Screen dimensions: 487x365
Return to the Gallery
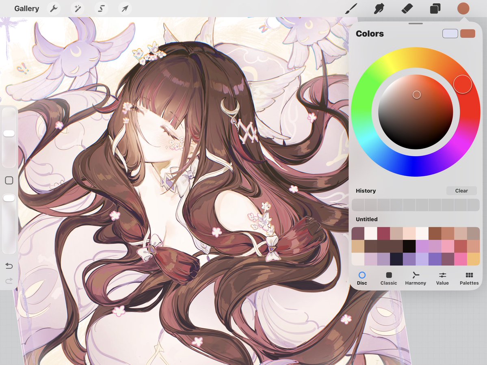pos(27,9)
